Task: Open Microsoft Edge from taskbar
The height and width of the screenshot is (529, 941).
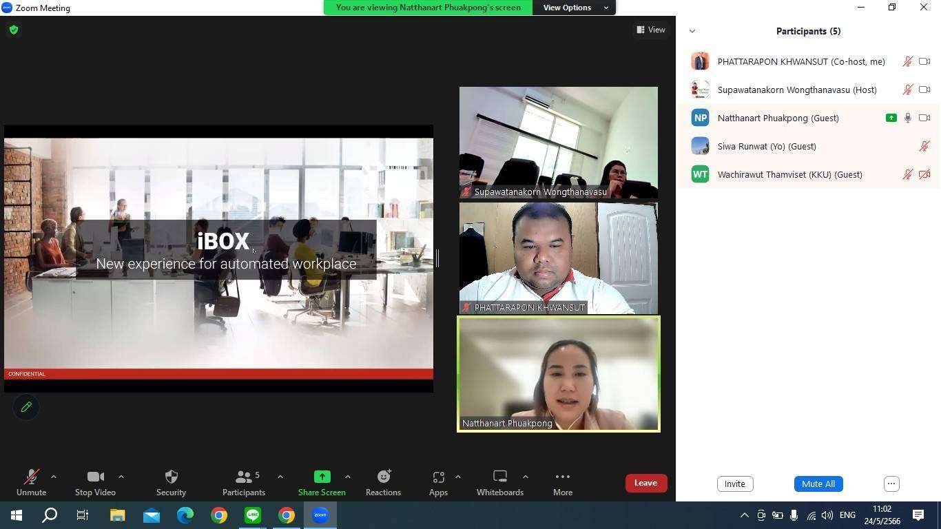Action: tap(185, 515)
